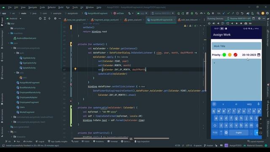Open EmployeeAdapter in project tree

tap(27, 98)
